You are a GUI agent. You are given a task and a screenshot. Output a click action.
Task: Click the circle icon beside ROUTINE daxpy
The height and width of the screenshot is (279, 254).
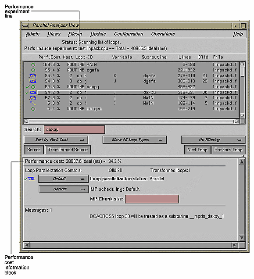point(33,87)
